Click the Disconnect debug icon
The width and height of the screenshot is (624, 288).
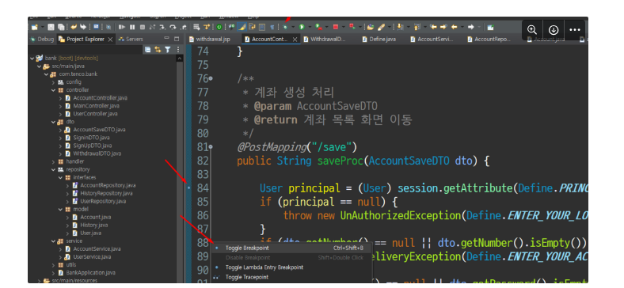152,27
